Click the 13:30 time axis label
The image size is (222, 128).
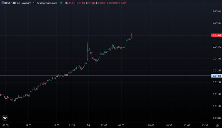click(x=205, y=125)
